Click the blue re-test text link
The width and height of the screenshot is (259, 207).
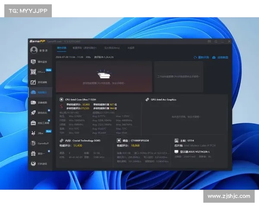click(x=203, y=57)
